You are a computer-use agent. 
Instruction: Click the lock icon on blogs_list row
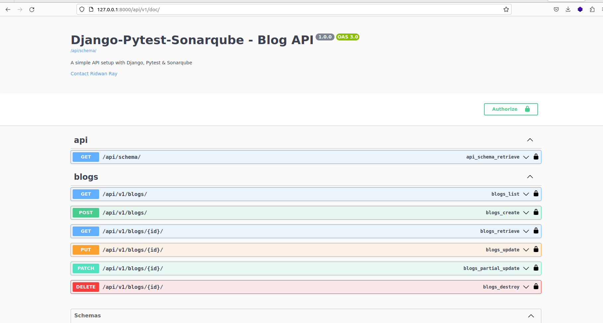pos(536,194)
